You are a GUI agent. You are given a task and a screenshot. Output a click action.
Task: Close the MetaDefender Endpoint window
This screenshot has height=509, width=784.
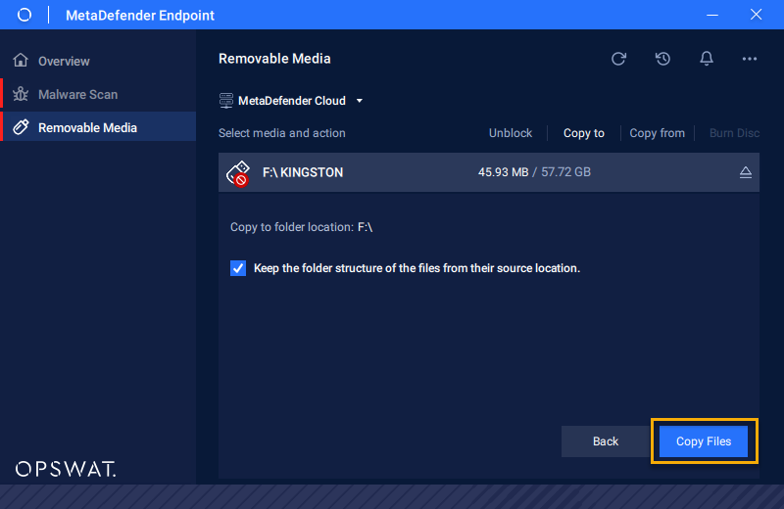click(756, 15)
